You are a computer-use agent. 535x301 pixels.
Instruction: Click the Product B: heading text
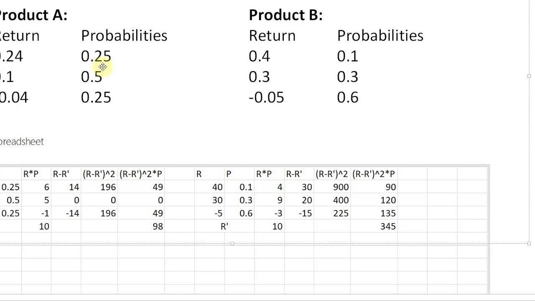285,15
